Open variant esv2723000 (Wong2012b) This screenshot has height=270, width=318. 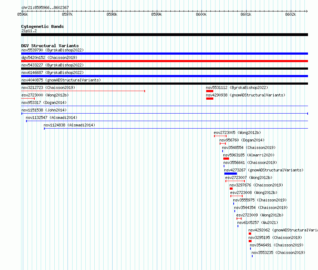tap(45, 95)
